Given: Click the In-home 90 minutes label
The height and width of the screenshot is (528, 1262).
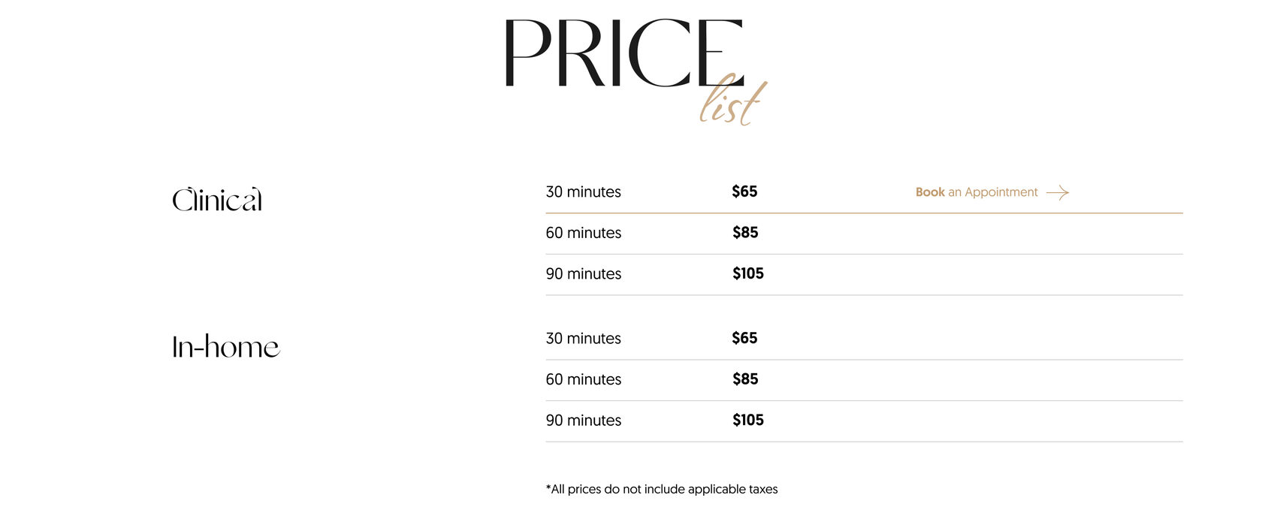Looking at the screenshot, I should [x=583, y=421].
